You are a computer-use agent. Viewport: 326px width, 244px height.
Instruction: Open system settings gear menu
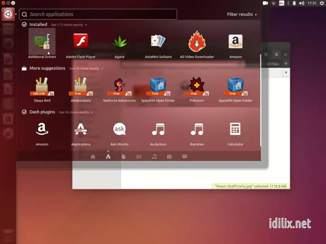coord(322,3)
